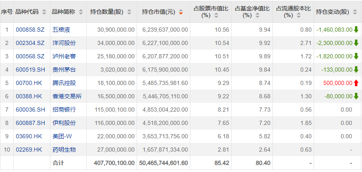The height and width of the screenshot is (172, 362).
Task: Click position change value -133,000.00
Action: (x=338, y=70)
